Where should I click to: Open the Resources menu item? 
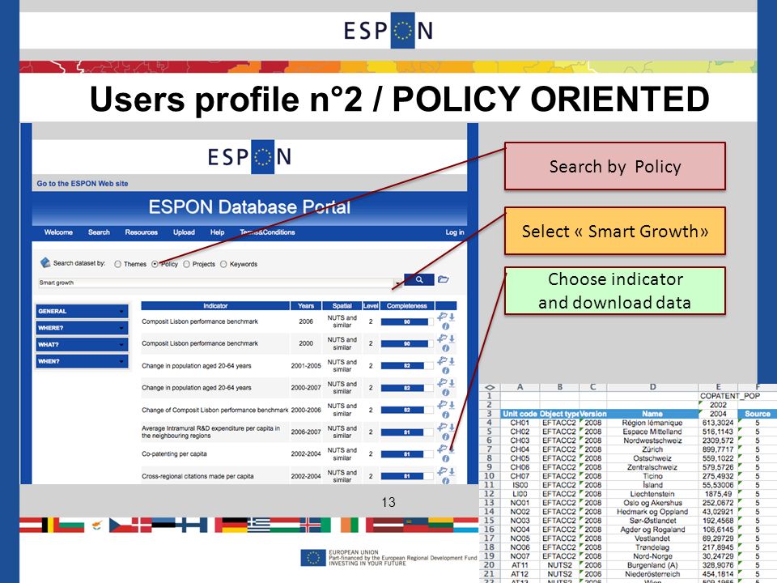pyautogui.click(x=141, y=232)
